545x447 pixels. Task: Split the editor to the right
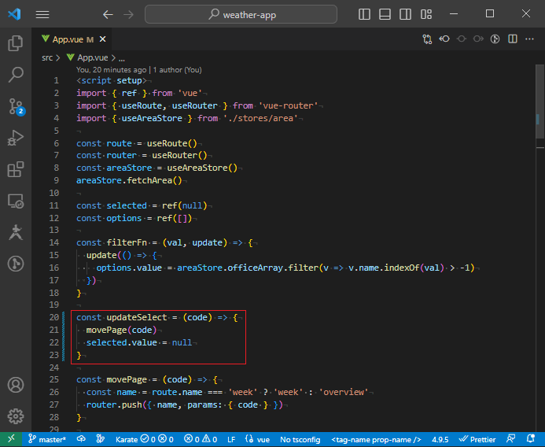coord(513,39)
